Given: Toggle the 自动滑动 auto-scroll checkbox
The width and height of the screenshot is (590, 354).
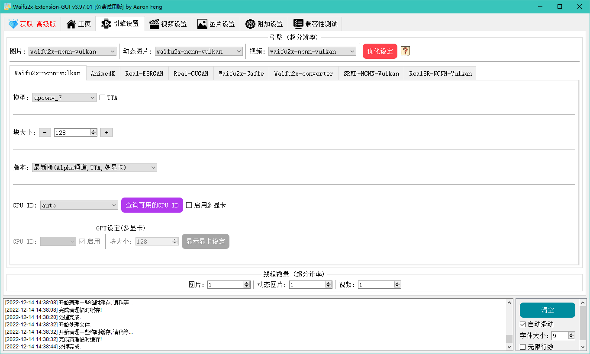Looking at the screenshot, I should point(523,324).
